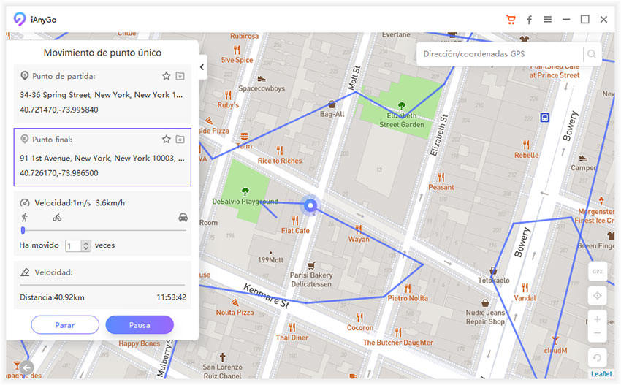621x385 pixels.
Task: Click the Nudie Jeans Repair Shop label
Action: pyautogui.click(x=485, y=317)
